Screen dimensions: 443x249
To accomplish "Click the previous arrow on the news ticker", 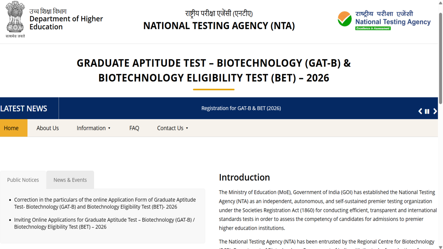I will coord(420,111).
